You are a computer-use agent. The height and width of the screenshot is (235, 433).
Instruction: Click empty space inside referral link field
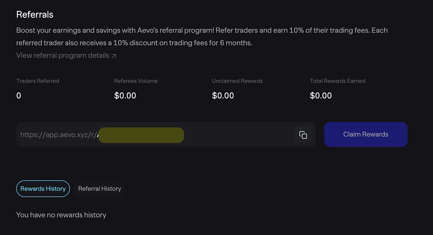(x=237, y=135)
